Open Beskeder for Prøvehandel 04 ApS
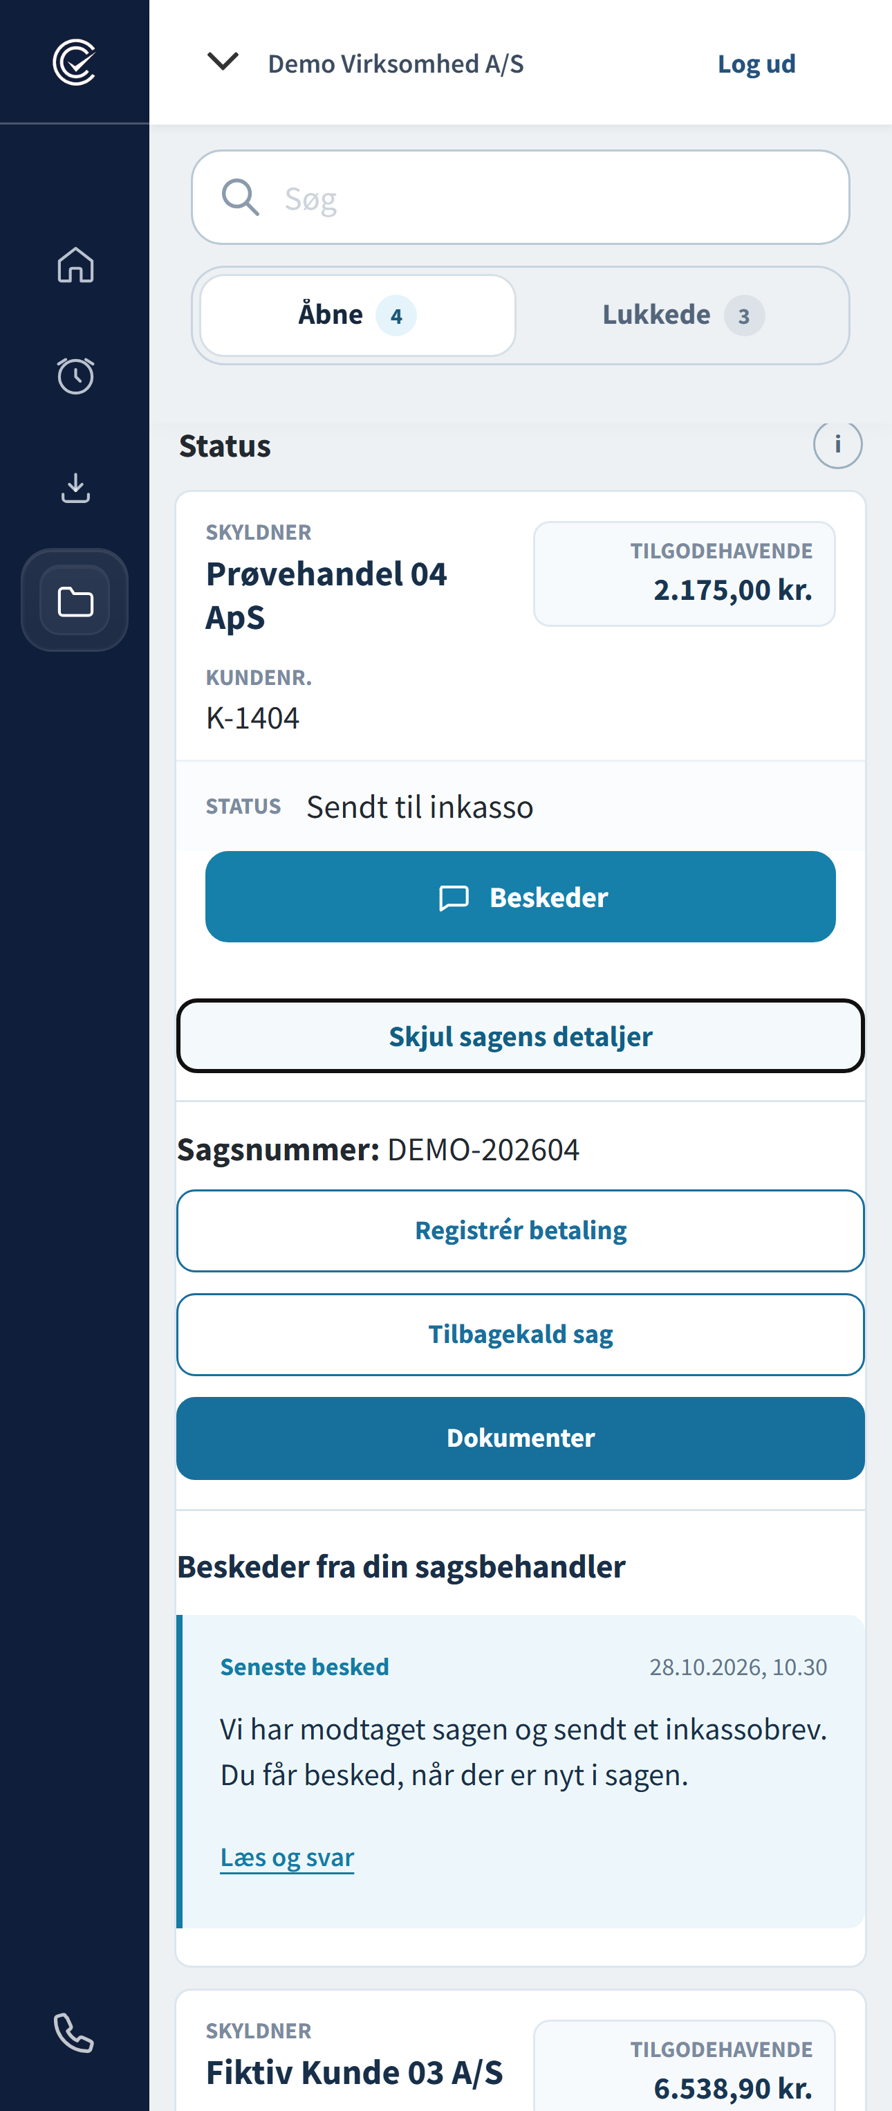 pos(520,897)
